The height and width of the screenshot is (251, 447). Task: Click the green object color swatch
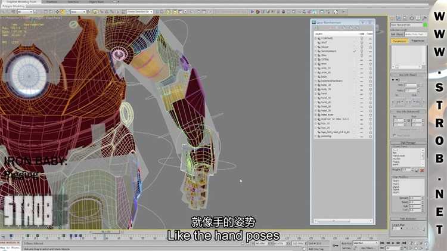(425, 25)
